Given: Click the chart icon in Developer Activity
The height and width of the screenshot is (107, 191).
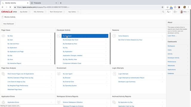Looking at the screenshot, I should coord(59,36).
